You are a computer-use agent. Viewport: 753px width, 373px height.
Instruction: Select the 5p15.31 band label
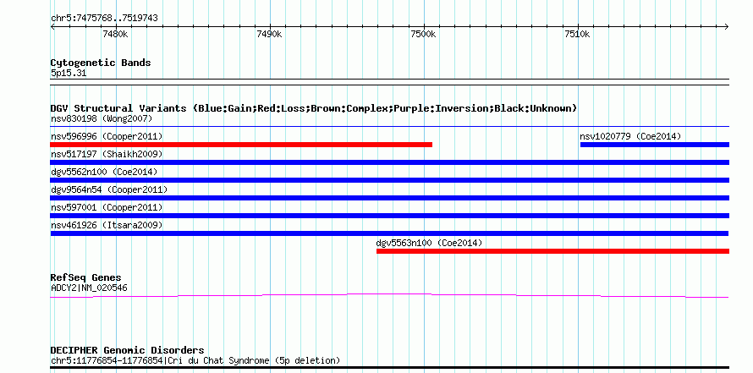pyautogui.click(x=69, y=74)
